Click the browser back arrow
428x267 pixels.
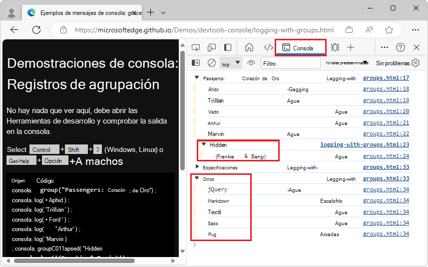(x=14, y=30)
